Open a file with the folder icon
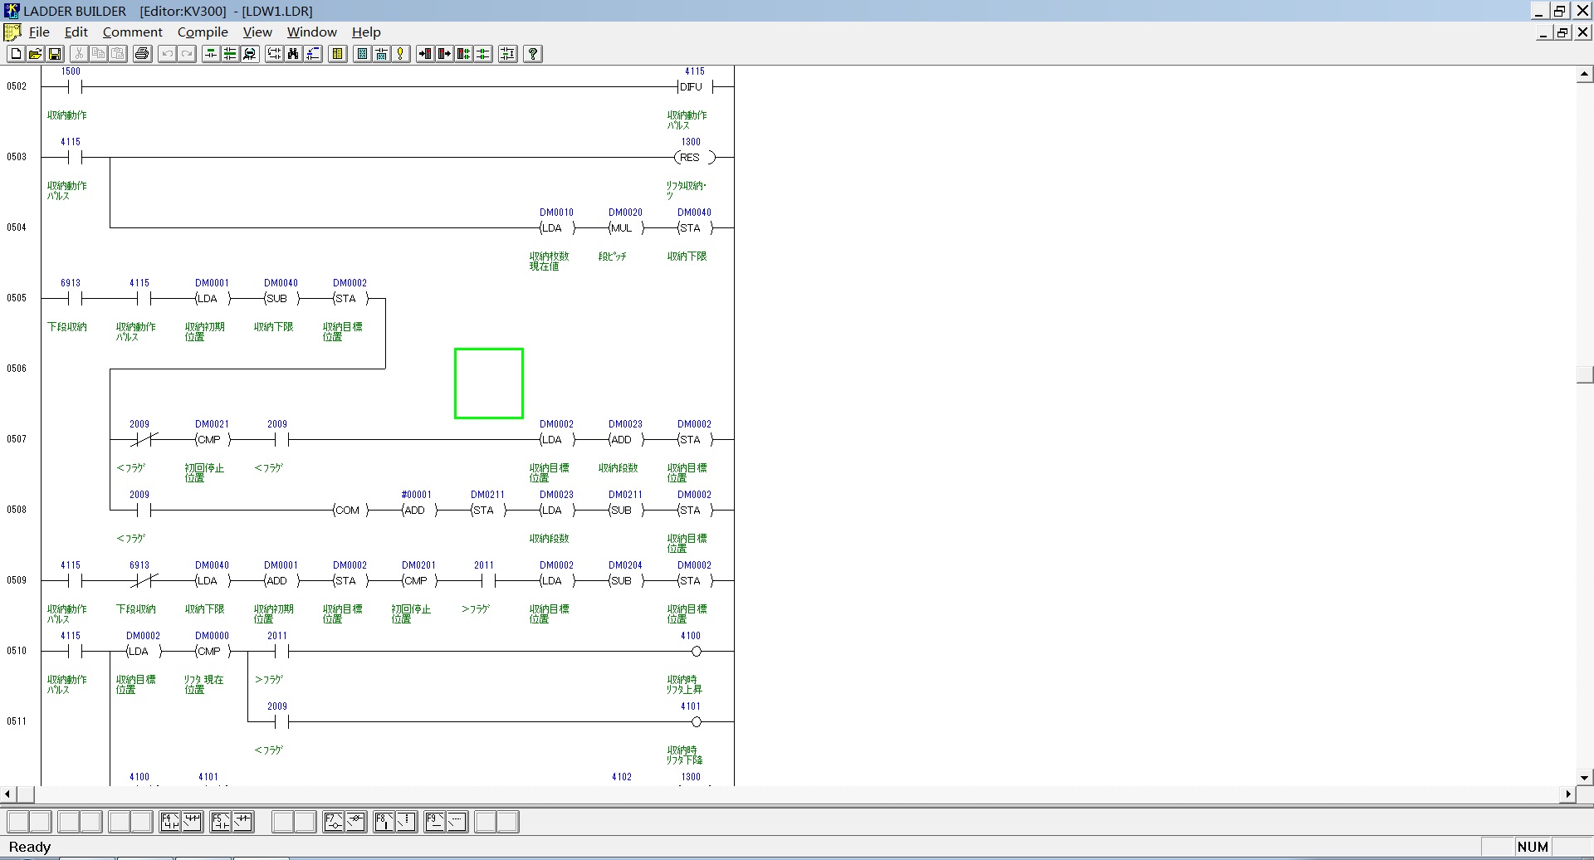 tap(35, 54)
